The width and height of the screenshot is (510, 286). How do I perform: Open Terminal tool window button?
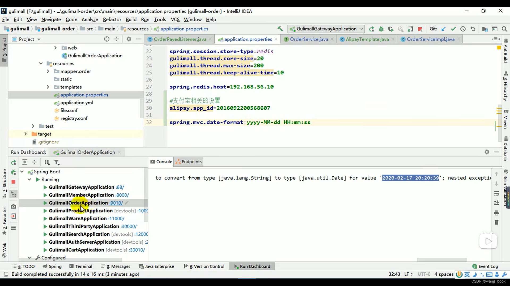point(81,266)
